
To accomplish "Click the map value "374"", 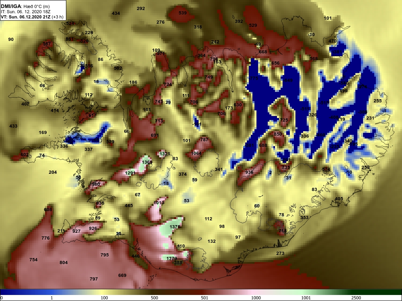I will (x=183, y=174).
